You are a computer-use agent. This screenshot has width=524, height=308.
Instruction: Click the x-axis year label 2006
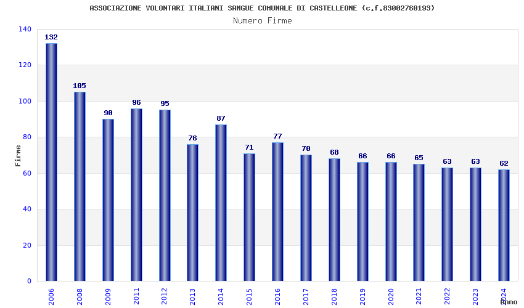tap(51, 297)
